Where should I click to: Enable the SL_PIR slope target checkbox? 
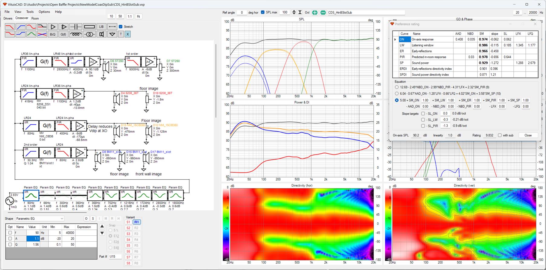coord(423,126)
